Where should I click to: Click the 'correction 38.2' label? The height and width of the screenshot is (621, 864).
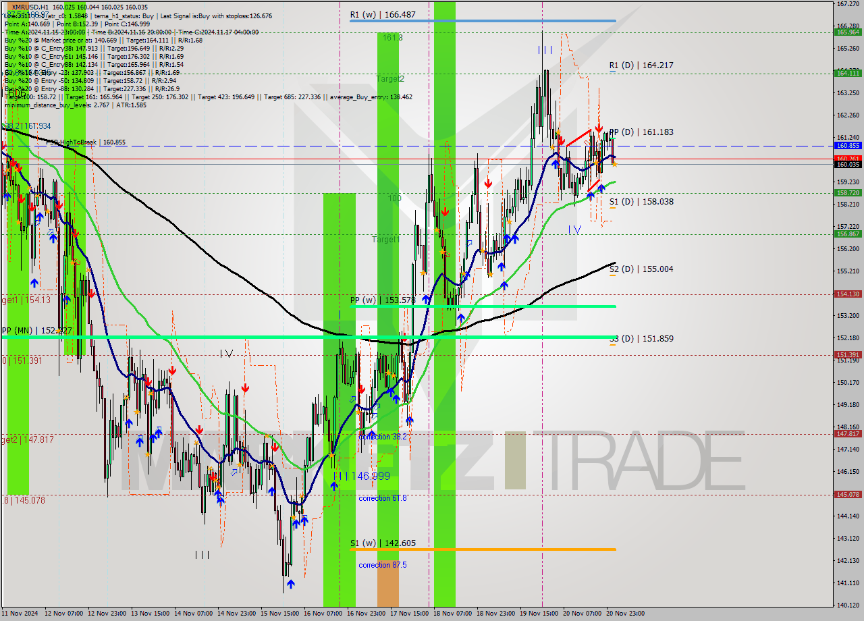coord(383,437)
